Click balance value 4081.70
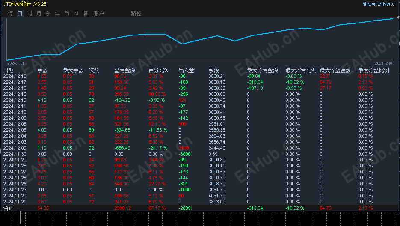 (217, 196)
